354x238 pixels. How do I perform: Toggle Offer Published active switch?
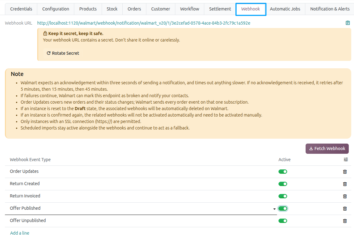[x=283, y=208]
